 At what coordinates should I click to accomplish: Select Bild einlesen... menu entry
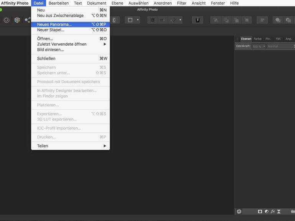click(x=70, y=50)
